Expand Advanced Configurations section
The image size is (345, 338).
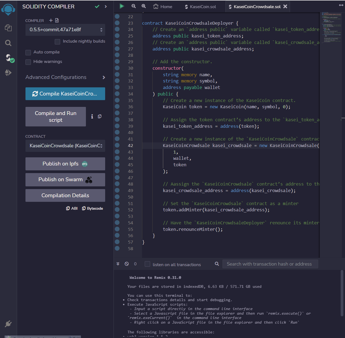65,77
